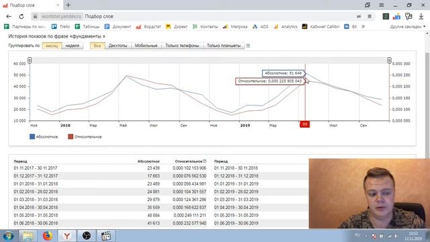Screen dimensions: 430x242
Task: Click the help icon after Только планшеты
Action: coord(248,46)
